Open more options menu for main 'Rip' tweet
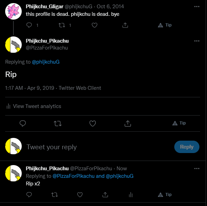Screen dimensions: 207x206 point(197,41)
